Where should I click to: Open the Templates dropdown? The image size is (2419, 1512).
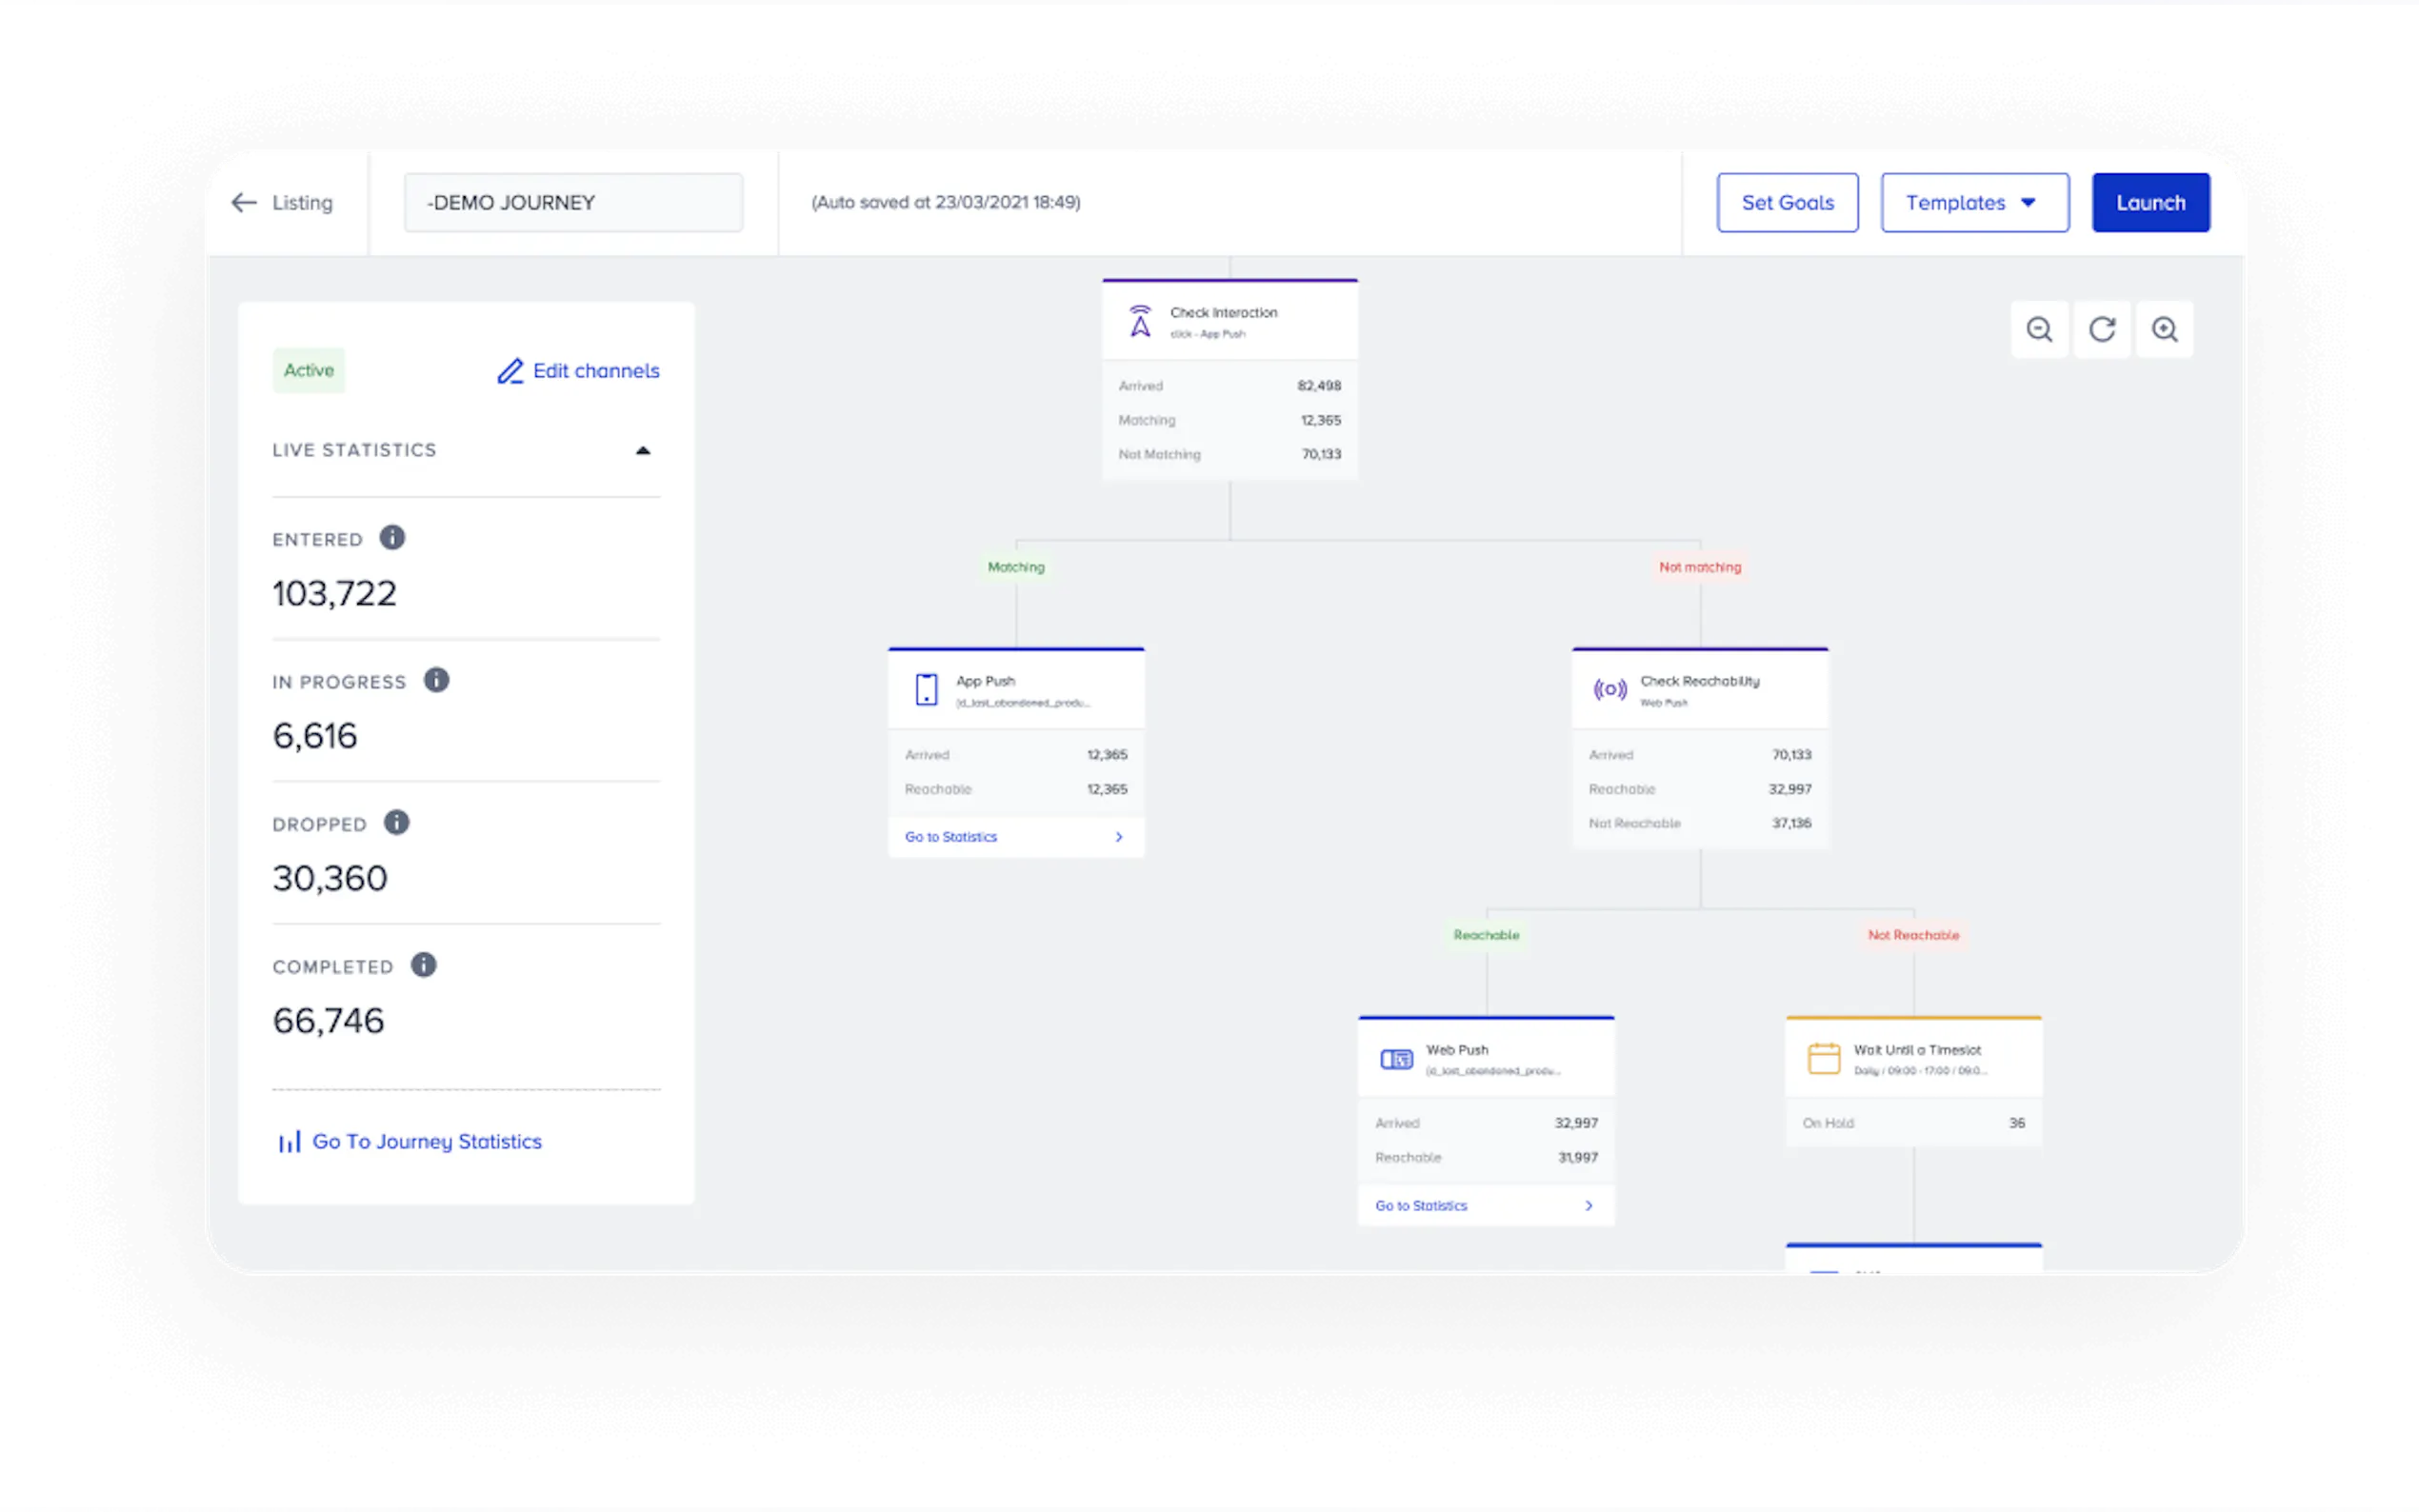click(x=1974, y=203)
